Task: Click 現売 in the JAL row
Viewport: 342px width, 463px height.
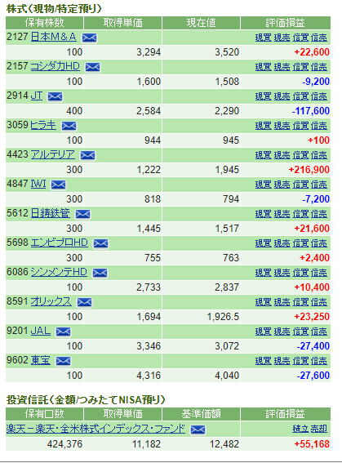Action: [282, 332]
